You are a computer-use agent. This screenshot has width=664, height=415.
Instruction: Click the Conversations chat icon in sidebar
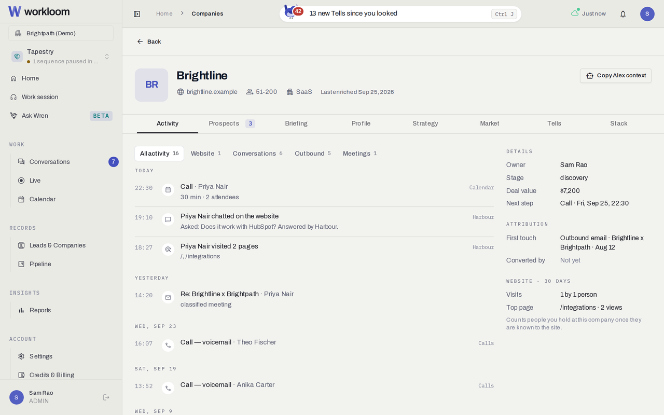[x=21, y=162]
